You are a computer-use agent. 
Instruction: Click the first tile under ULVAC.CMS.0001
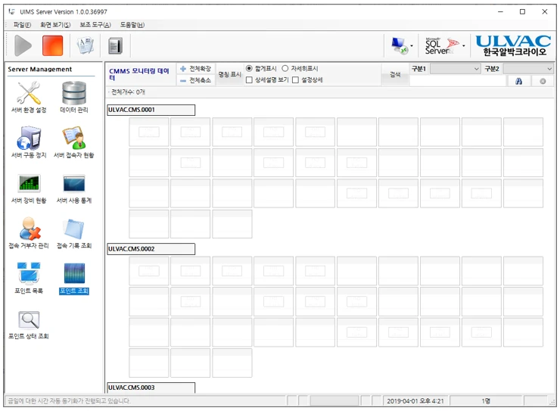(x=149, y=132)
